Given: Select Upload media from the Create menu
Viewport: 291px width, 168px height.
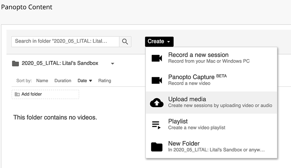Looking at the screenshot, I should pos(211,103).
